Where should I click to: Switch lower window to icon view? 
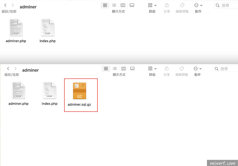106,69
